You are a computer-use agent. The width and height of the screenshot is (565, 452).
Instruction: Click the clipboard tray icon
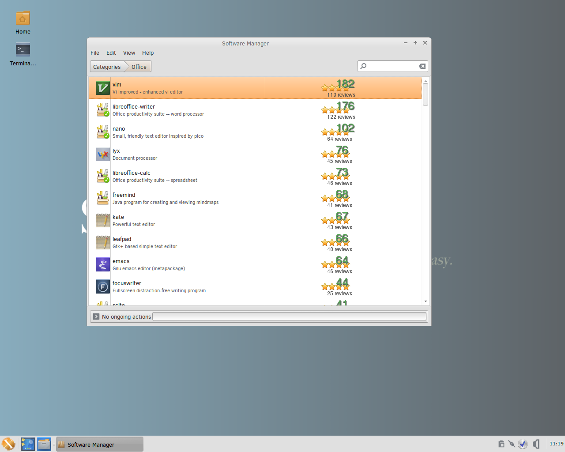(x=501, y=444)
